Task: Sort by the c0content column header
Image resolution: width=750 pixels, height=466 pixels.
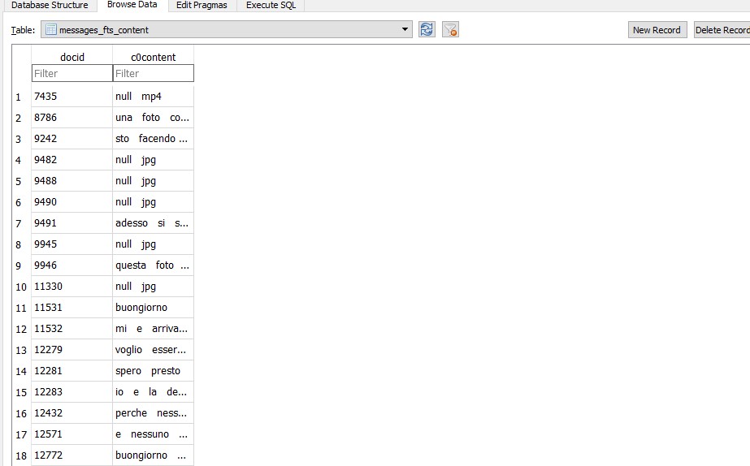Action: tap(153, 57)
